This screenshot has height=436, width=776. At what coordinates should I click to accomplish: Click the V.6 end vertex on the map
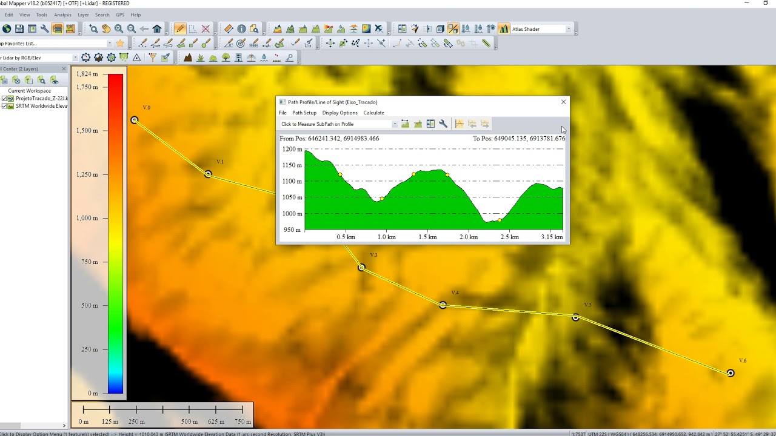[731, 373]
